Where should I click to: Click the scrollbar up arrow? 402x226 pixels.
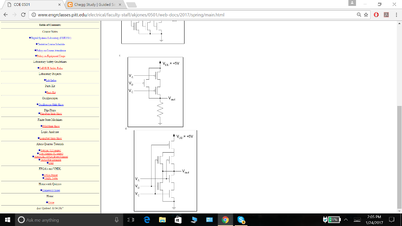(x=399, y=23)
